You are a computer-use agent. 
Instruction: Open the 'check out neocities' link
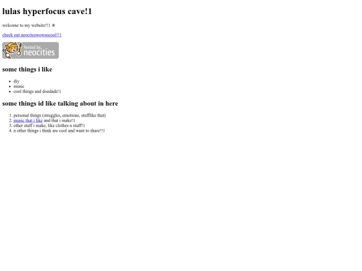(32, 35)
